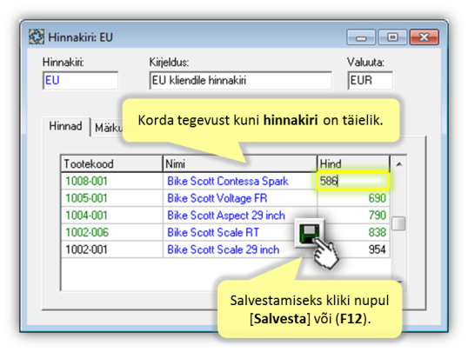The width and height of the screenshot is (468, 352).
Task: Select product code 1005-001
Action: point(86,198)
